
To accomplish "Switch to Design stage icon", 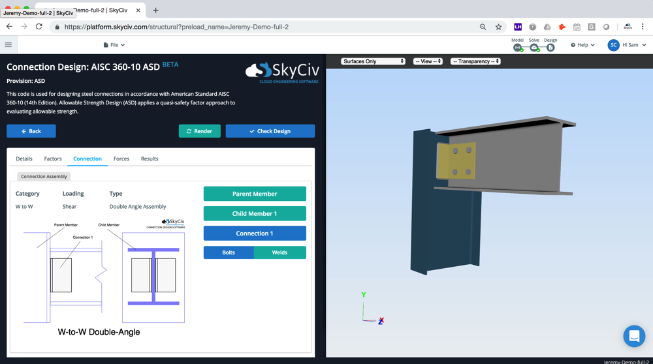I will click(x=550, y=48).
